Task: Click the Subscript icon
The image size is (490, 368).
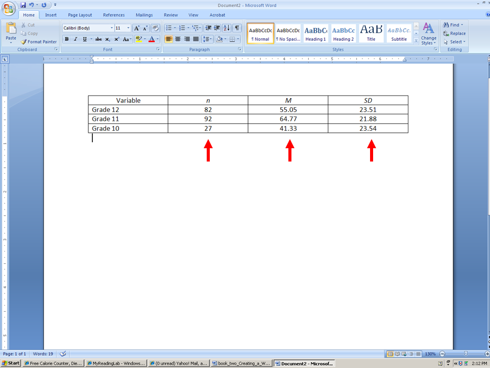Action: (108, 39)
